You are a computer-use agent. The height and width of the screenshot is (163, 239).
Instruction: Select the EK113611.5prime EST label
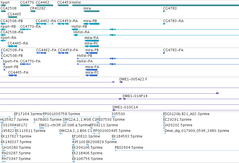tap(30, 131)
